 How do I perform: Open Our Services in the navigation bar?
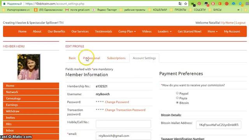(80, 31)
